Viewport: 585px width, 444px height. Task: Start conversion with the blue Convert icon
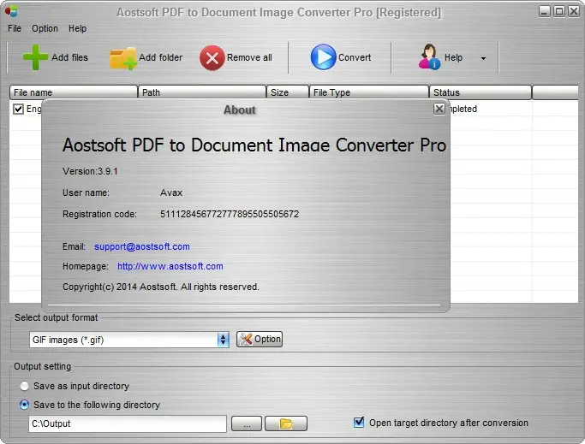coord(323,57)
